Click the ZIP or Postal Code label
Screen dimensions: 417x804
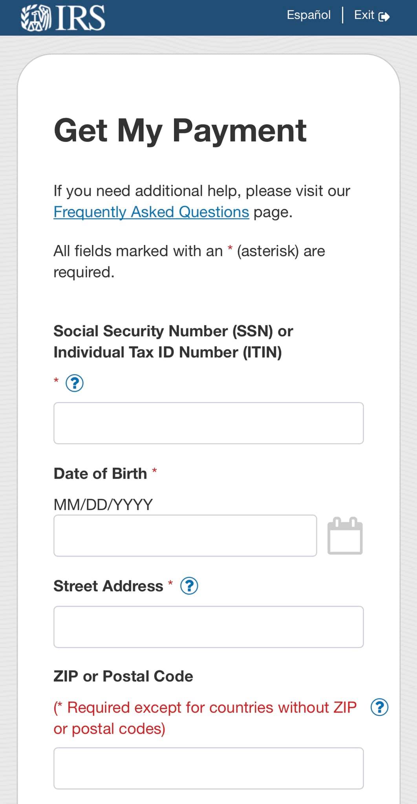[123, 676]
